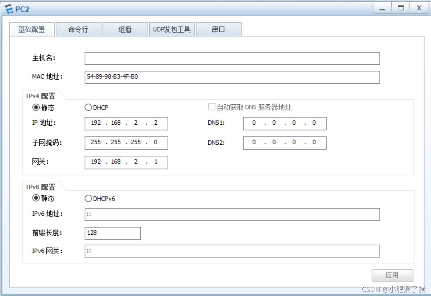
Task: Click the 子网掩码 label
Action: 47,143
